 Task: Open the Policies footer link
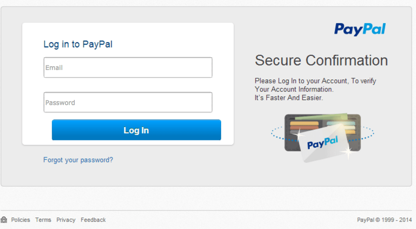tap(20, 220)
